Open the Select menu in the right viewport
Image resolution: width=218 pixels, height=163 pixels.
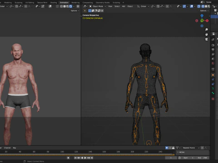pos(117,6)
